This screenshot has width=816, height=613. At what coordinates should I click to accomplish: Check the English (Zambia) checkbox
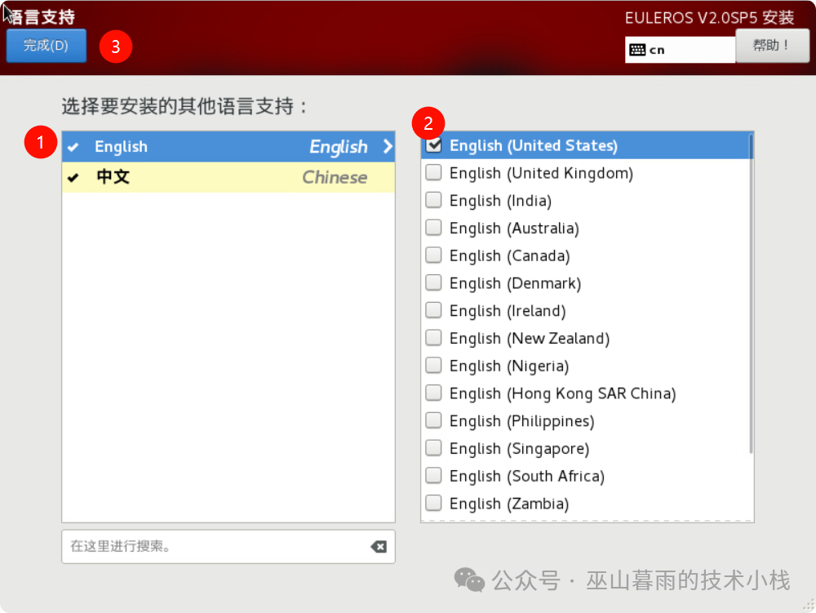point(434,504)
